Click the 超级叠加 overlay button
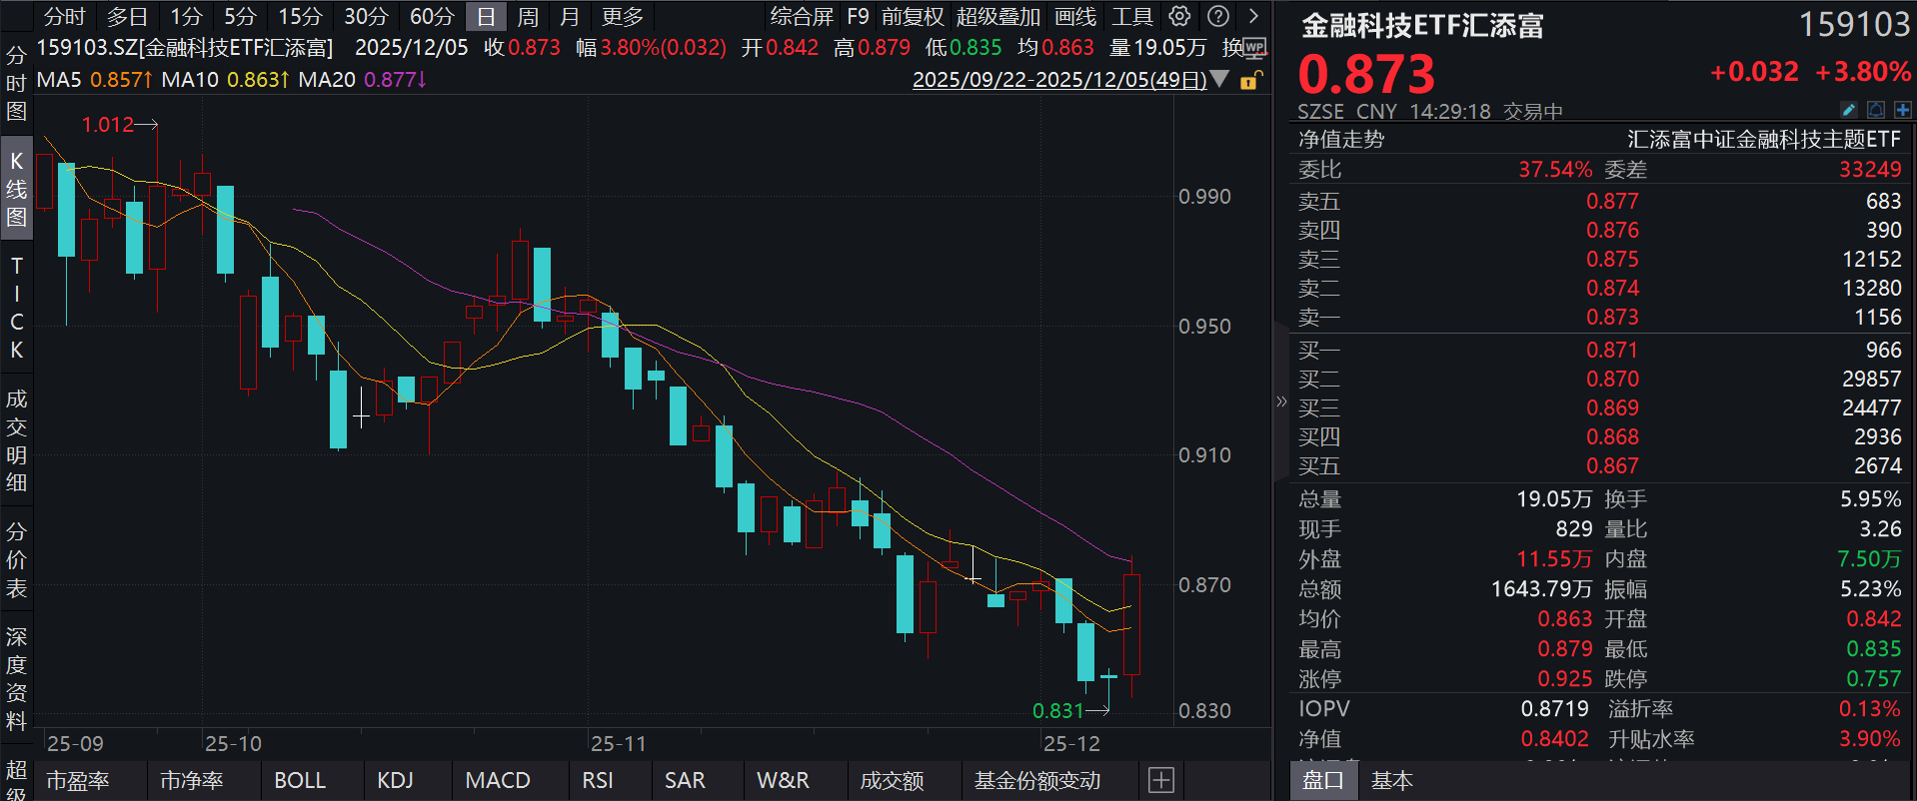Image resolution: width=1917 pixels, height=801 pixels. (x=997, y=16)
